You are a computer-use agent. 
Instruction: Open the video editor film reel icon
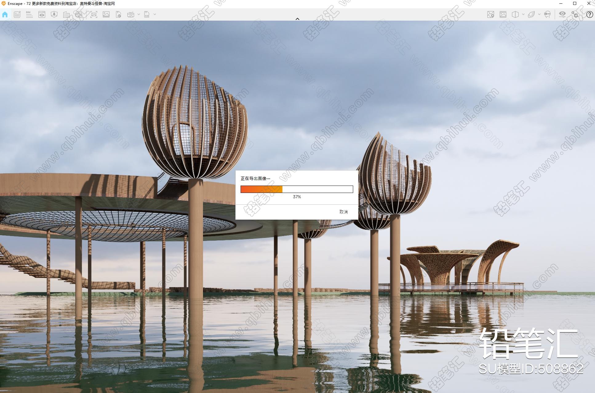click(79, 14)
